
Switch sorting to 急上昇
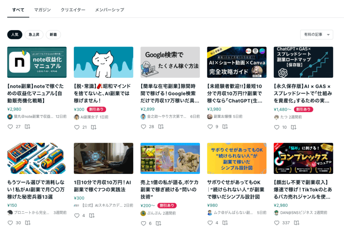tap(34, 35)
